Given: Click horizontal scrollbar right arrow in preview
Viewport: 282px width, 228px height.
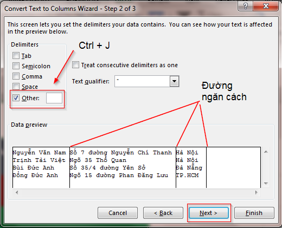Looking at the screenshot, I should coord(257,192).
